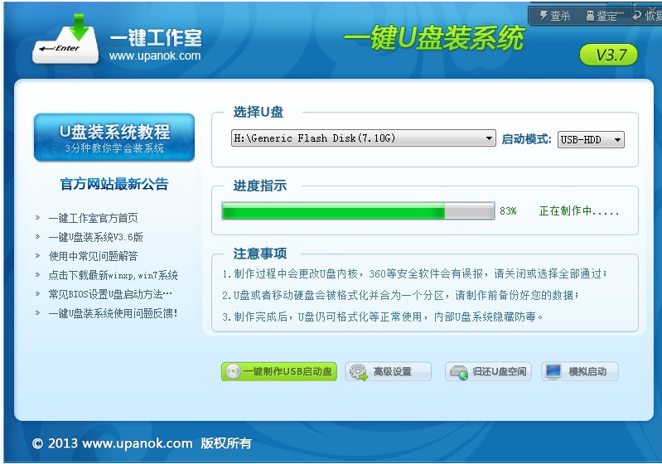662x464 pixels.
Task: Click the 查杀 virus scan toolbar item
Action: [555, 16]
